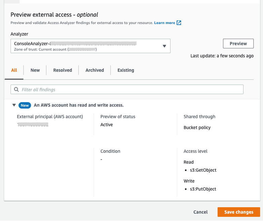Click the s3:PutObject write permission
Image resolution: width=263 pixels, height=221 pixels.
click(203, 189)
